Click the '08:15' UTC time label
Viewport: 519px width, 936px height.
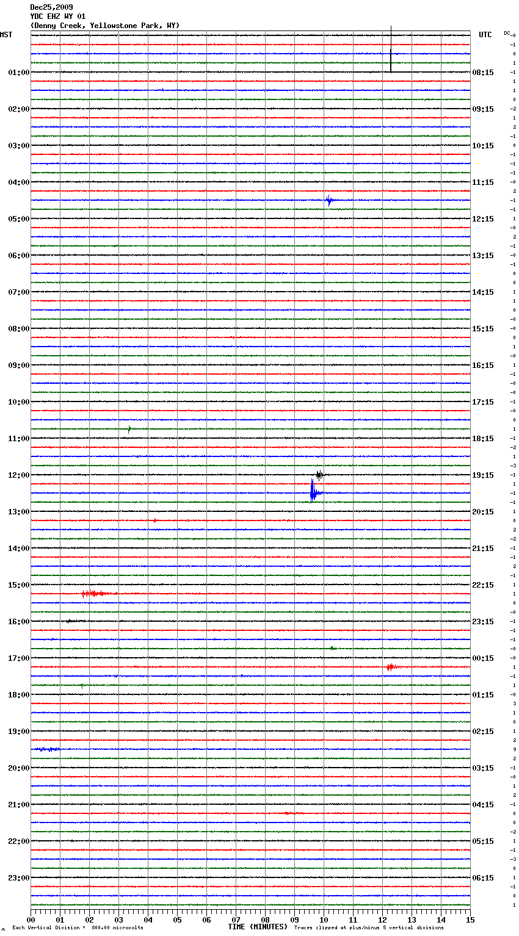coord(483,73)
